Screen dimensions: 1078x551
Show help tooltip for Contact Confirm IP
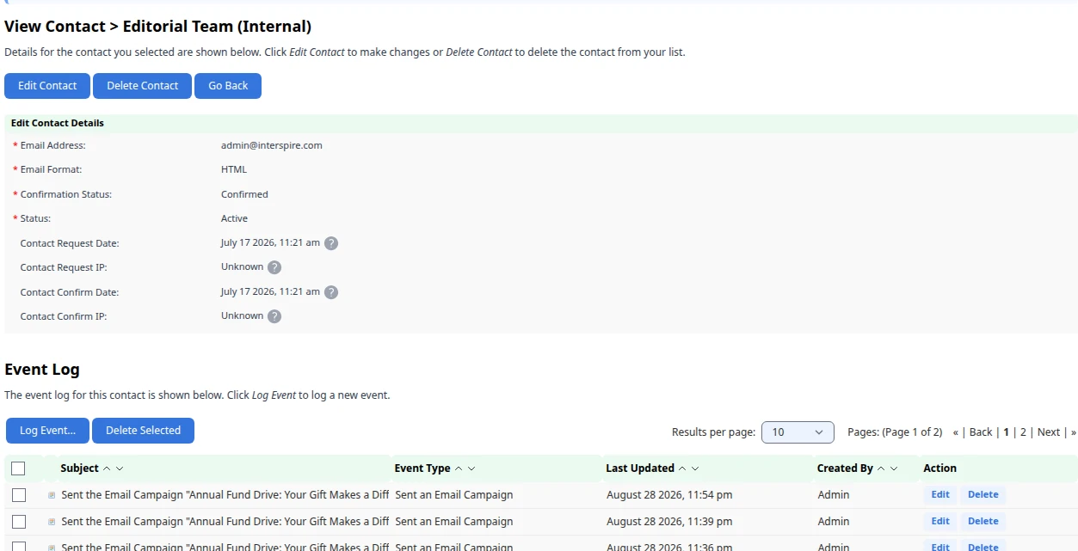(x=274, y=316)
